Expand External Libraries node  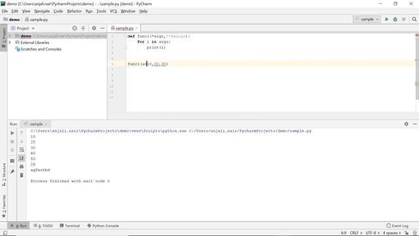coord(10,43)
